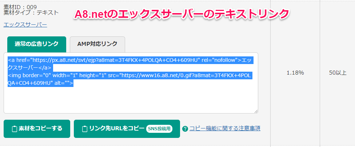Click the textarea resize handle corner
The image size is (355, 147).
256,111
